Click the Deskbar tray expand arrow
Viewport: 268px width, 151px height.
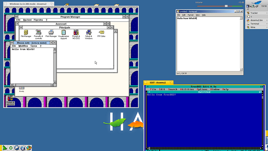[x=248, y=9]
